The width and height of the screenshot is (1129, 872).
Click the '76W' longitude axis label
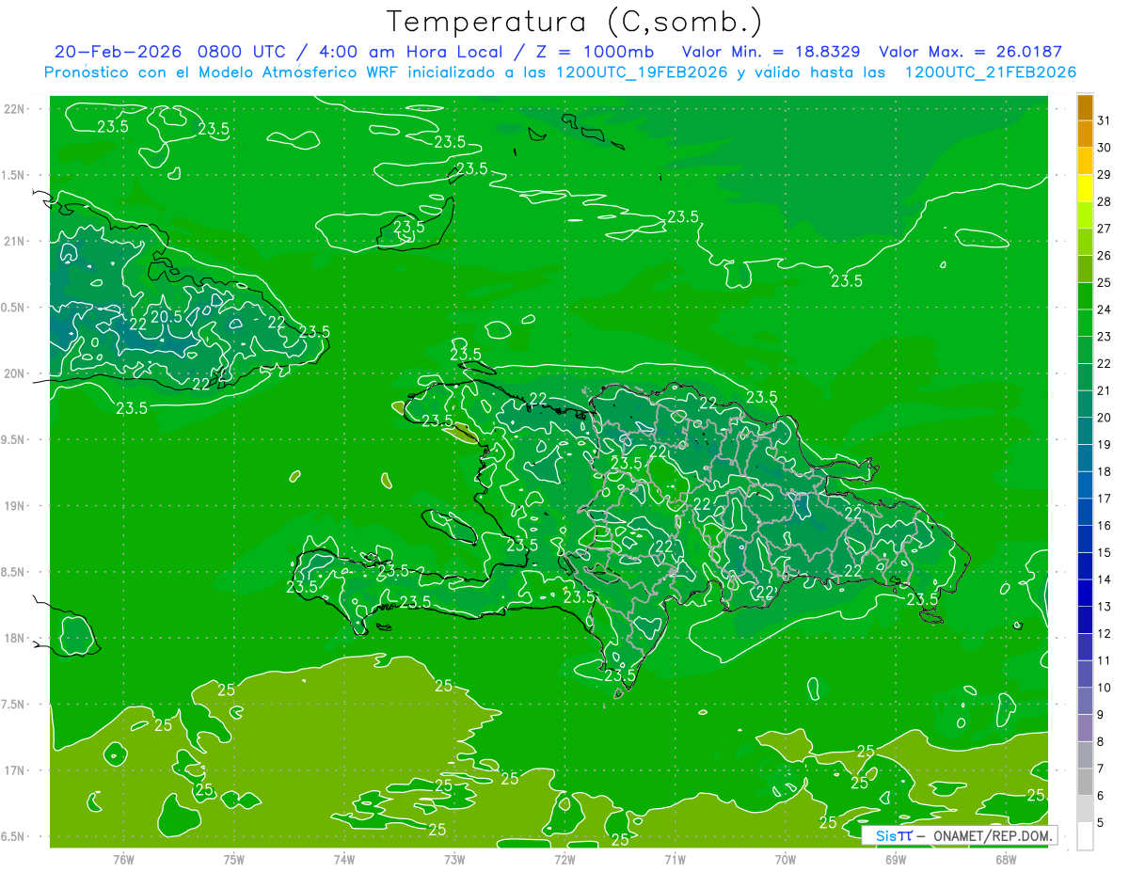pyautogui.click(x=123, y=859)
